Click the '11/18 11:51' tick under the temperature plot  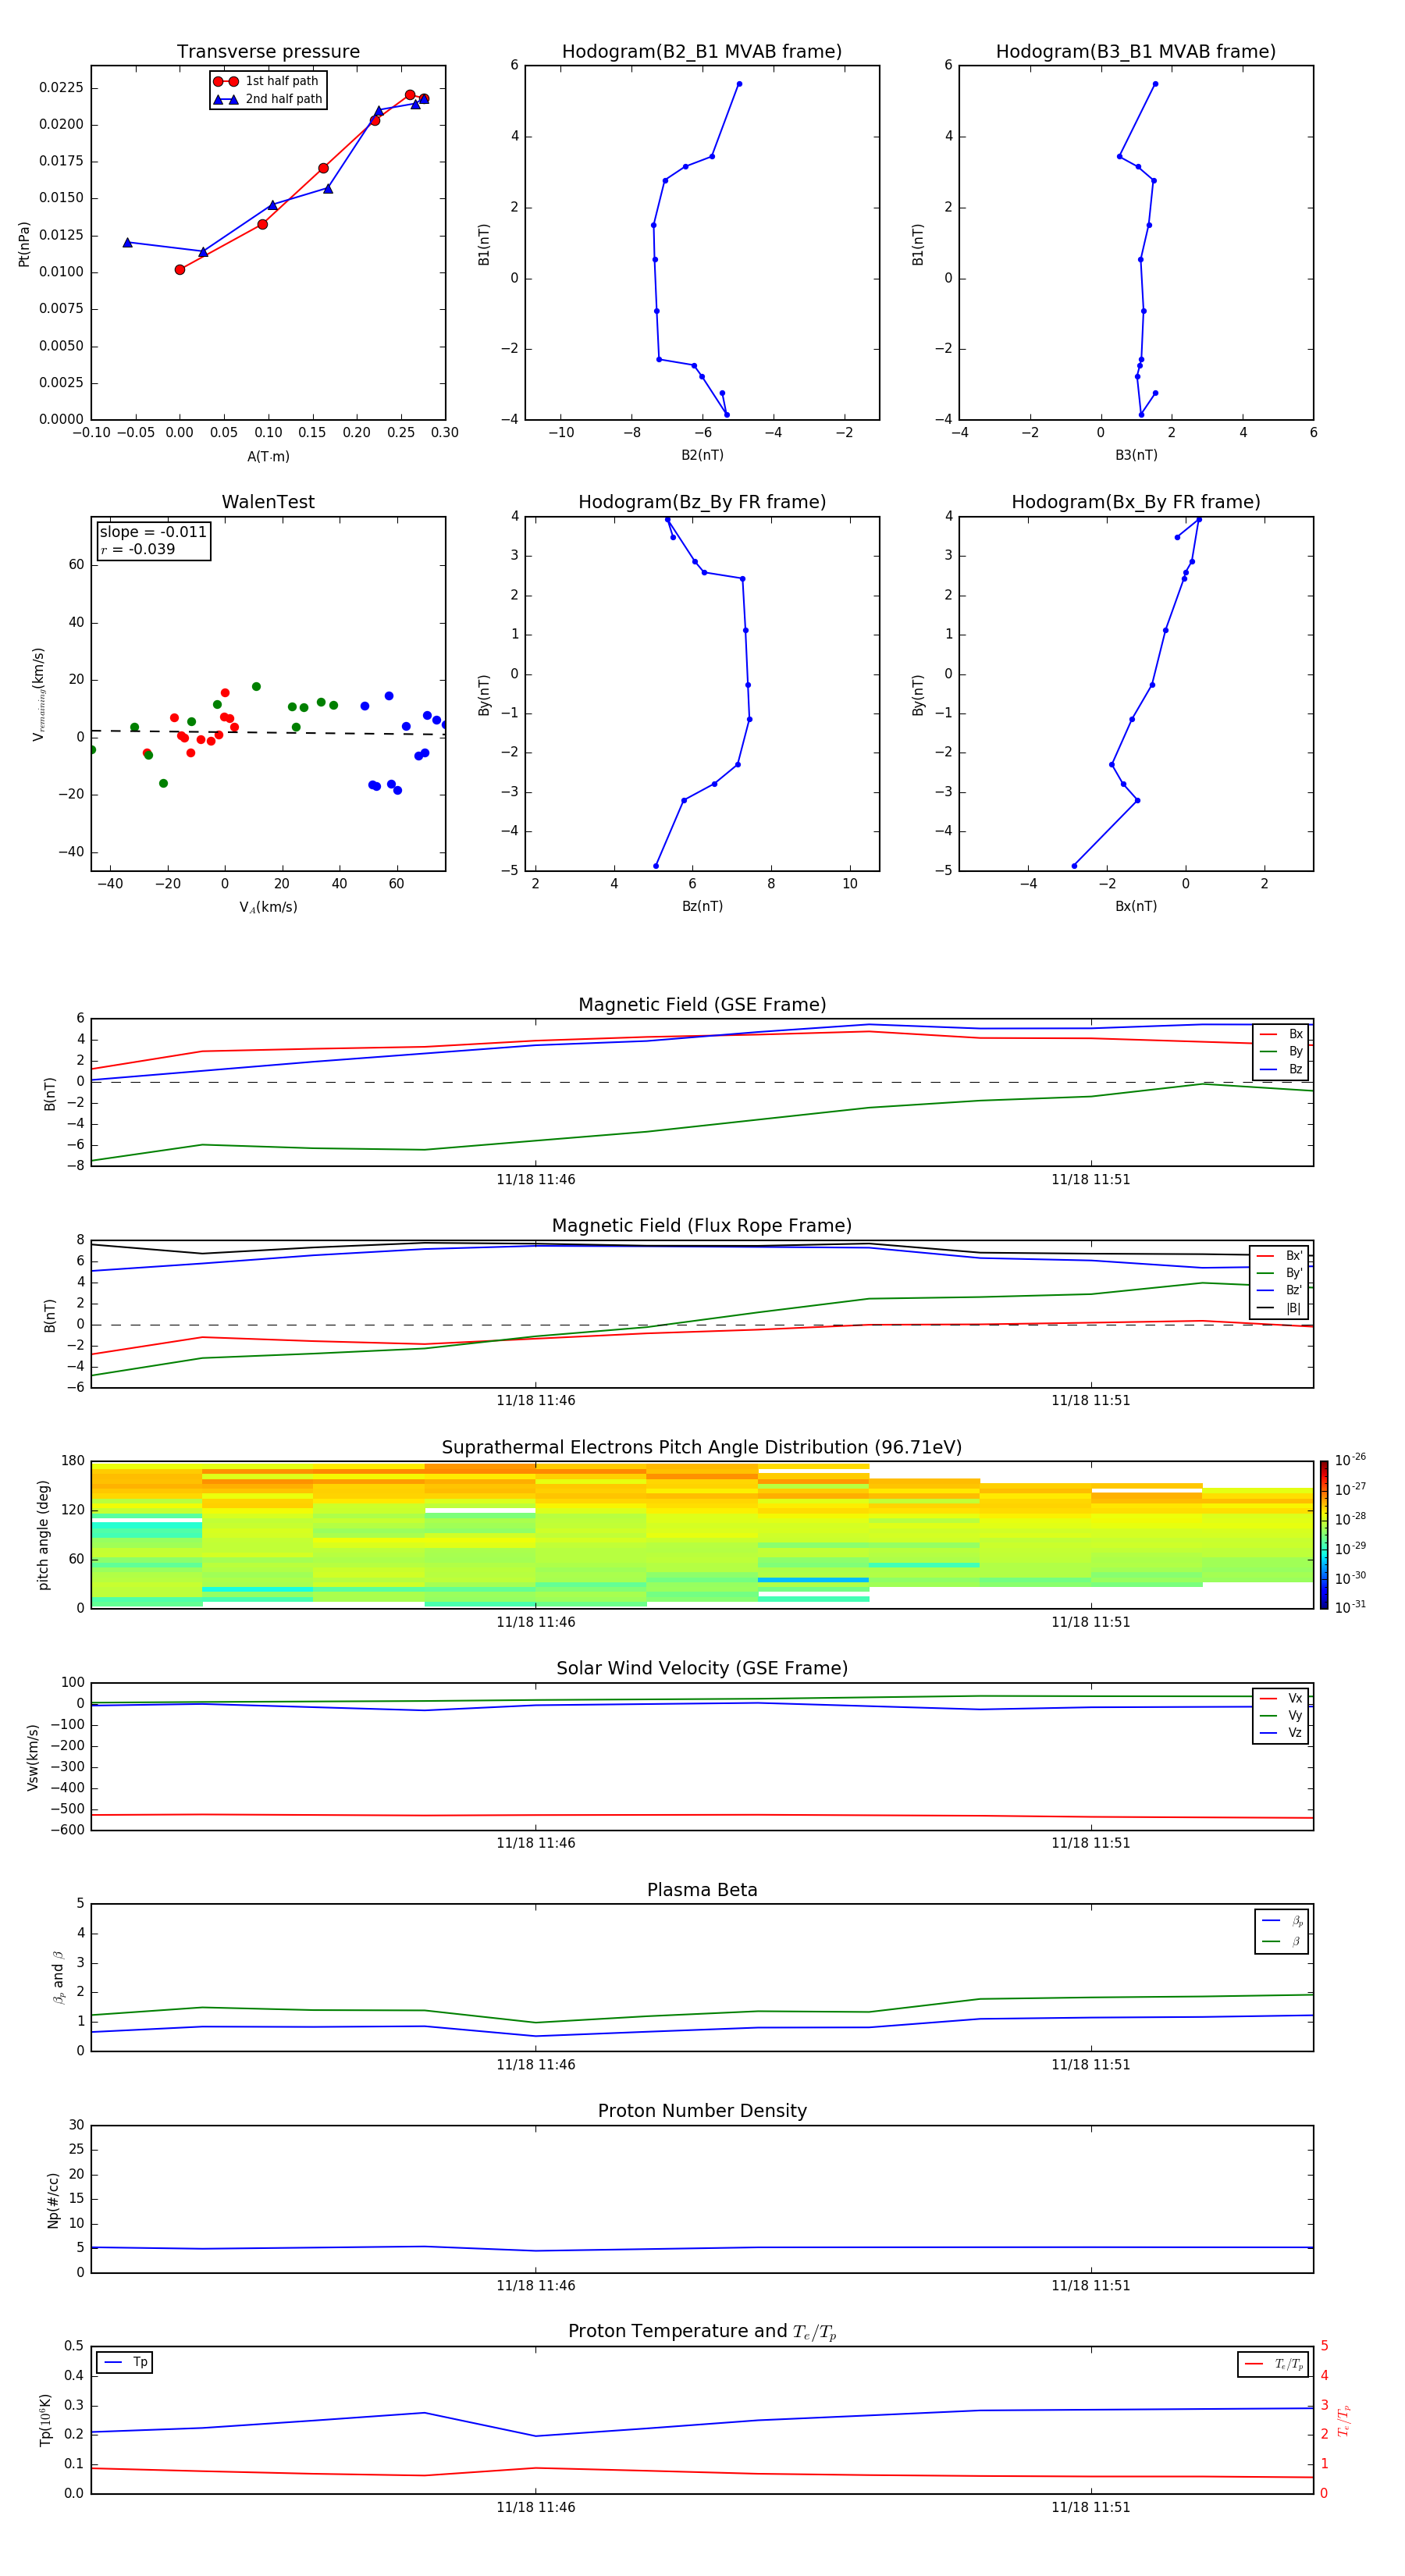pyautogui.click(x=1090, y=2507)
